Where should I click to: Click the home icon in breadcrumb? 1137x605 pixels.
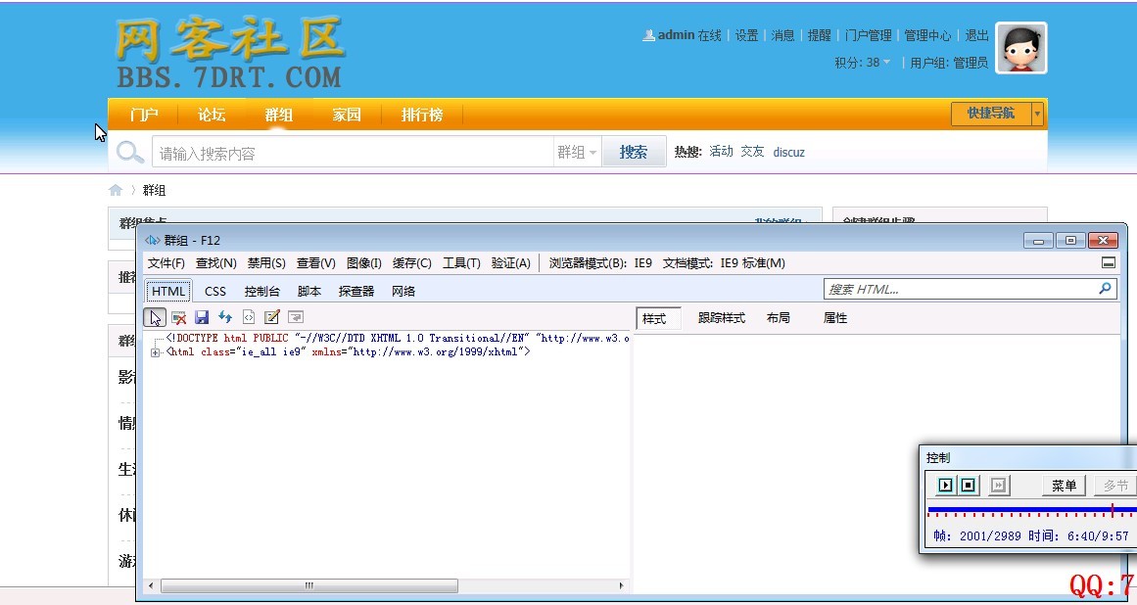[116, 191]
